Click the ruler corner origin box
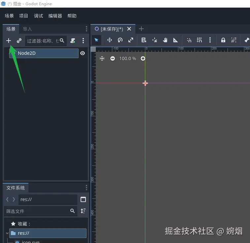This screenshot has width=250, height=243. pyautogui.click(x=93, y=50)
